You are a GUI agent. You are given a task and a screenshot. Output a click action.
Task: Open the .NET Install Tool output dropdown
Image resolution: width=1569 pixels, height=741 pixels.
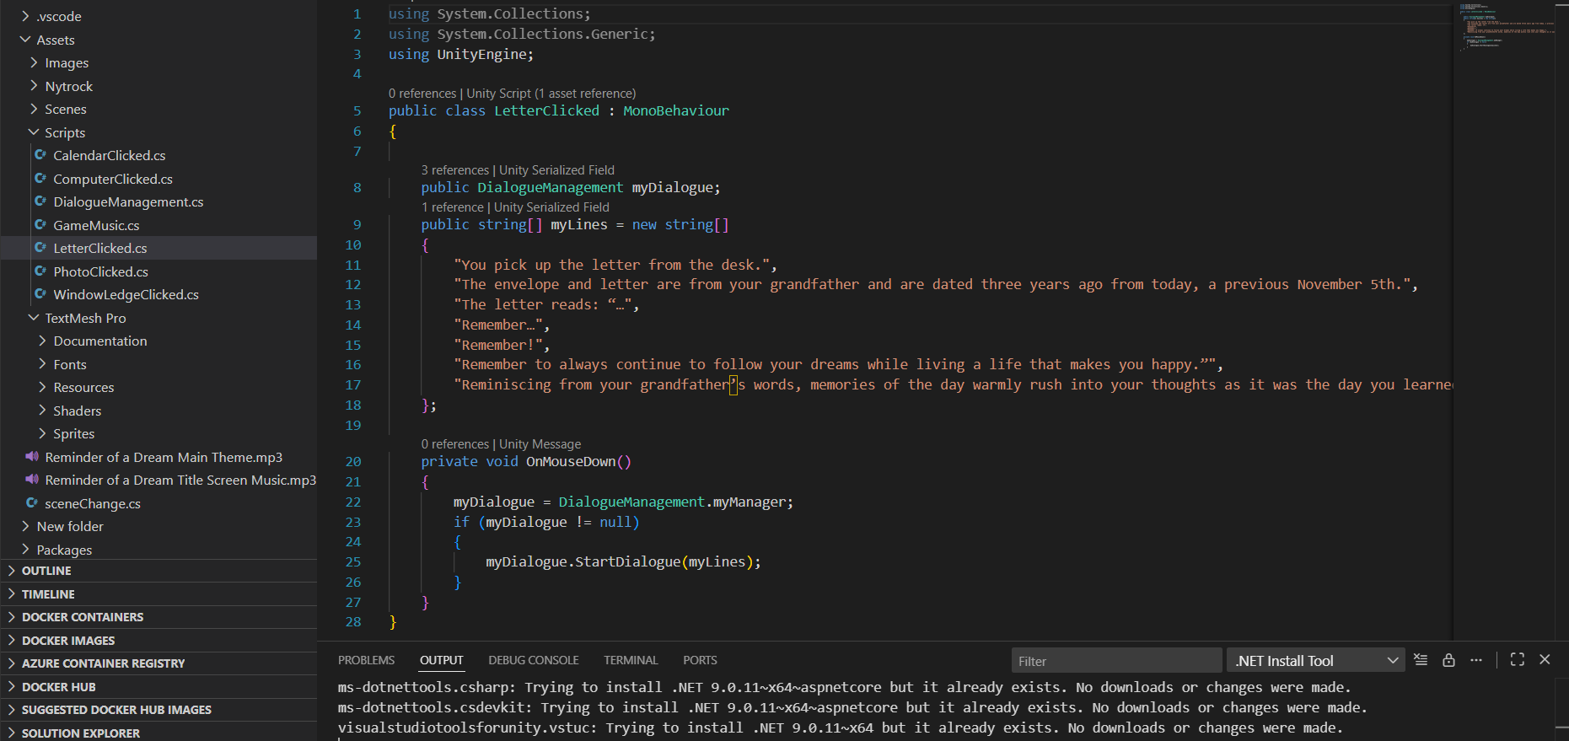[x=1315, y=660]
